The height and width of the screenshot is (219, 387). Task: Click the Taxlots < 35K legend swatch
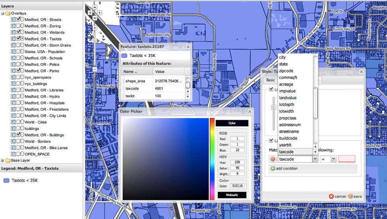click(x=6, y=181)
